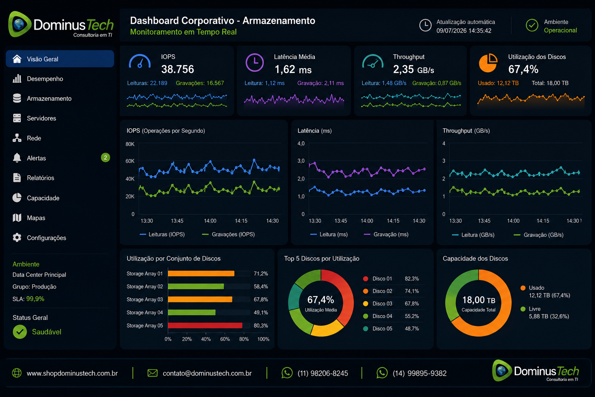Click the Disco 05 teal legend dot
The image size is (595, 397).
click(x=366, y=328)
